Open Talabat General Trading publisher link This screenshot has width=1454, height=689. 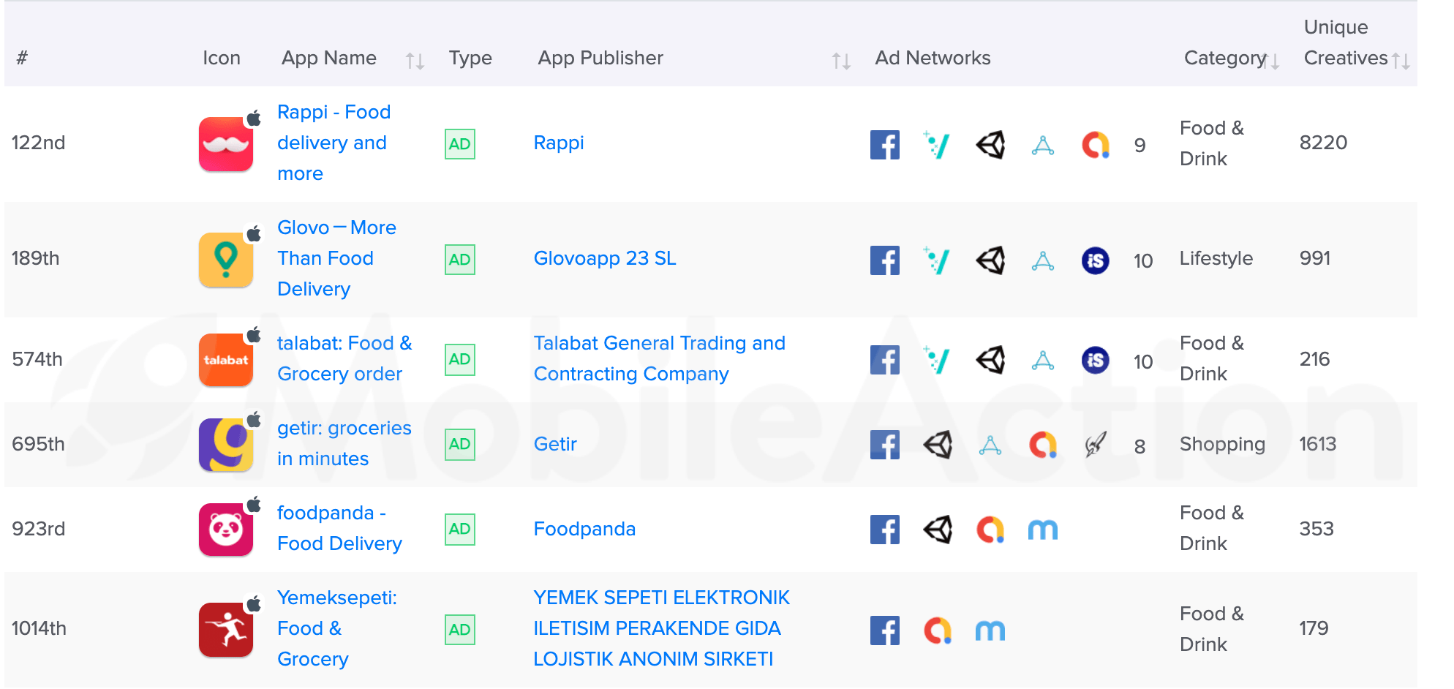tap(660, 358)
